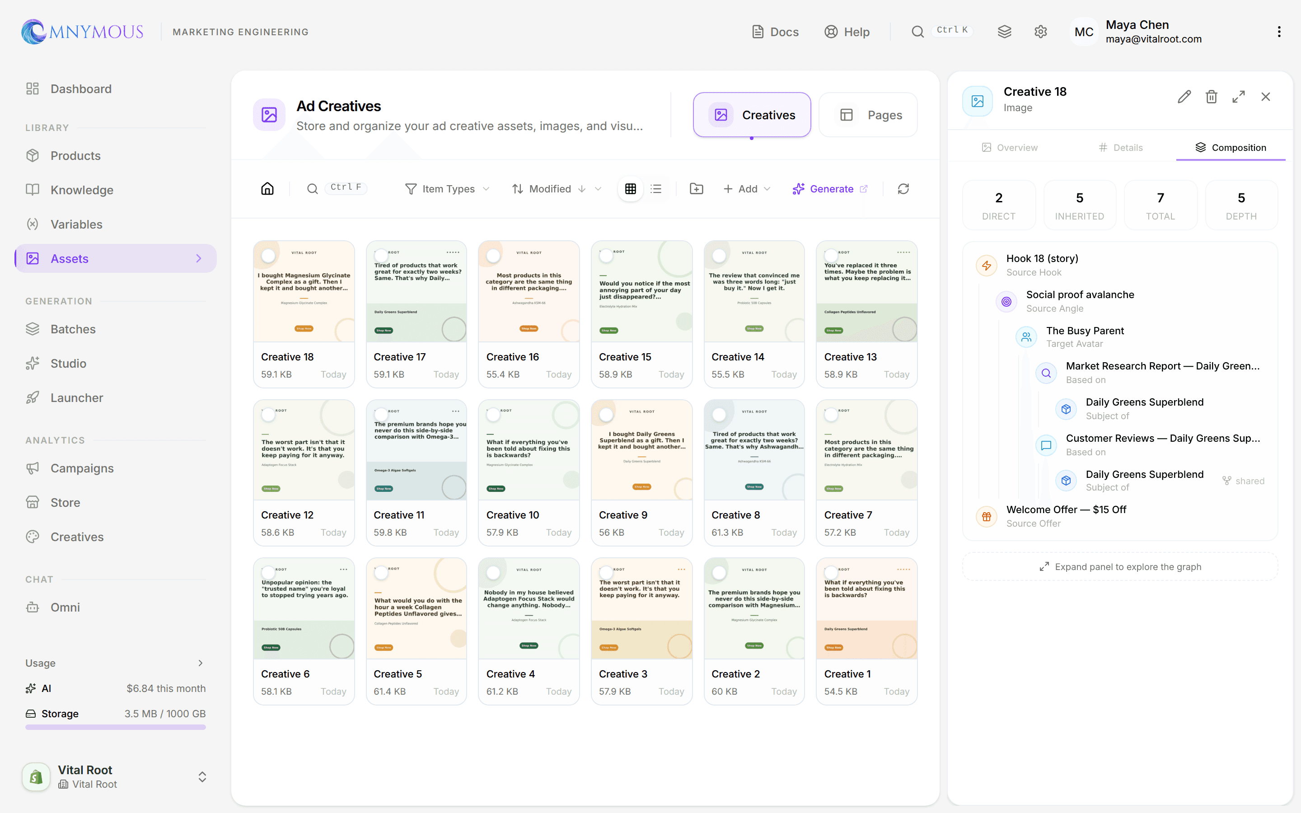Open the Add dropdown menu
The image size is (1301, 813).
[x=747, y=189]
